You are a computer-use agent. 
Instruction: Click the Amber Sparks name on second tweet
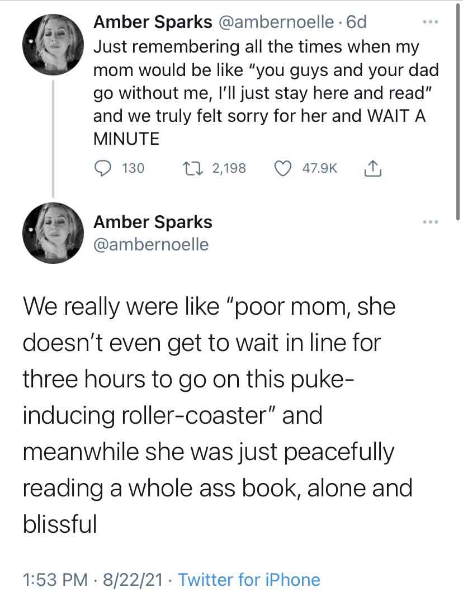[x=153, y=222]
